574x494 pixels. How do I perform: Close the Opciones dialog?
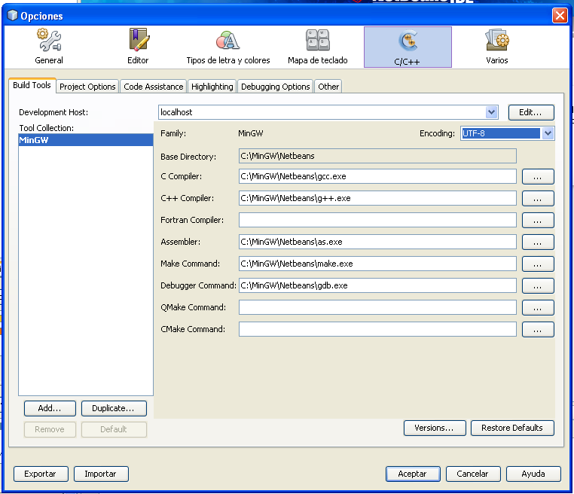(x=560, y=15)
